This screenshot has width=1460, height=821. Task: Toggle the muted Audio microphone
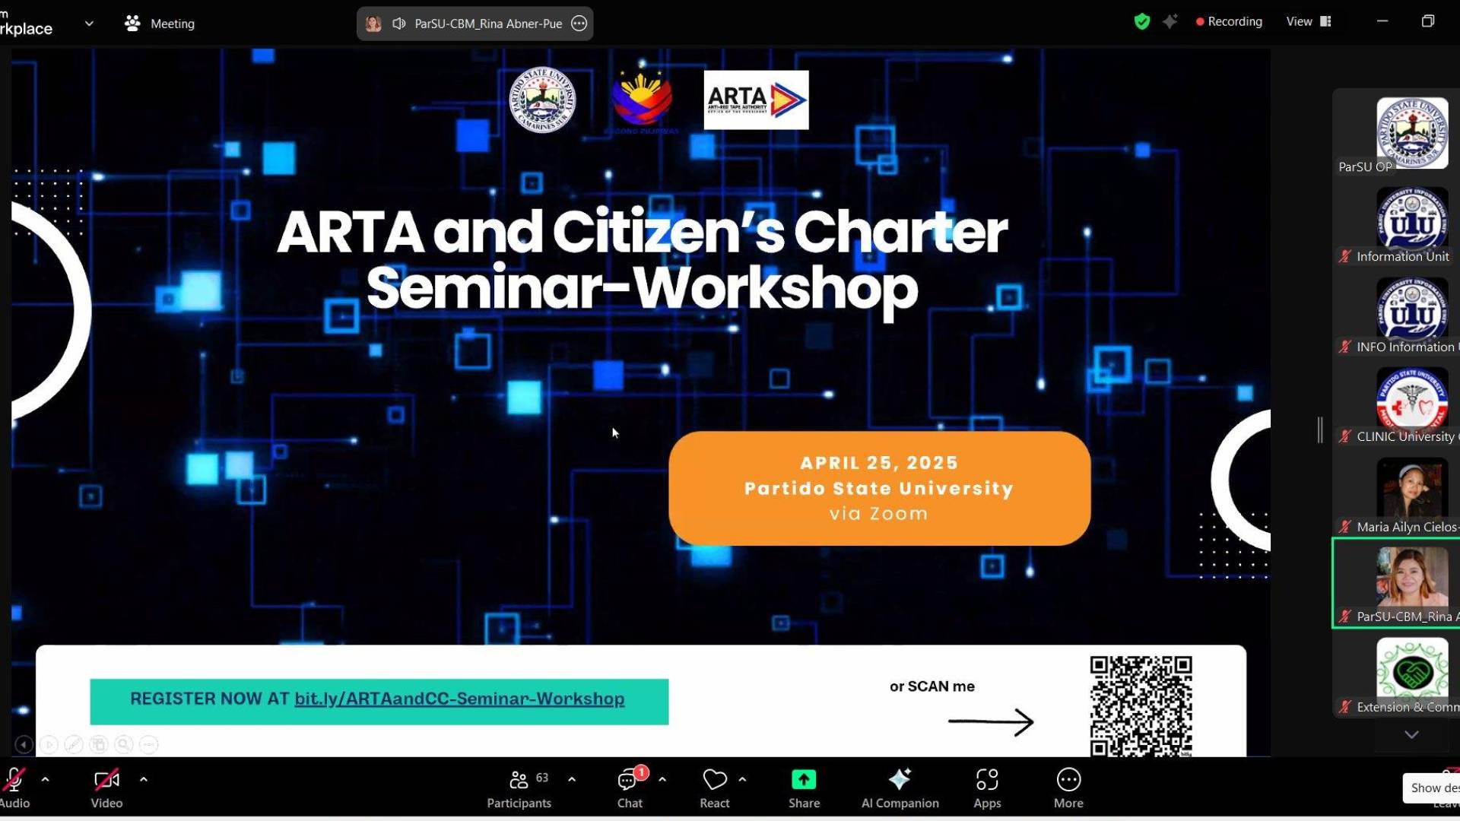[14, 788]
